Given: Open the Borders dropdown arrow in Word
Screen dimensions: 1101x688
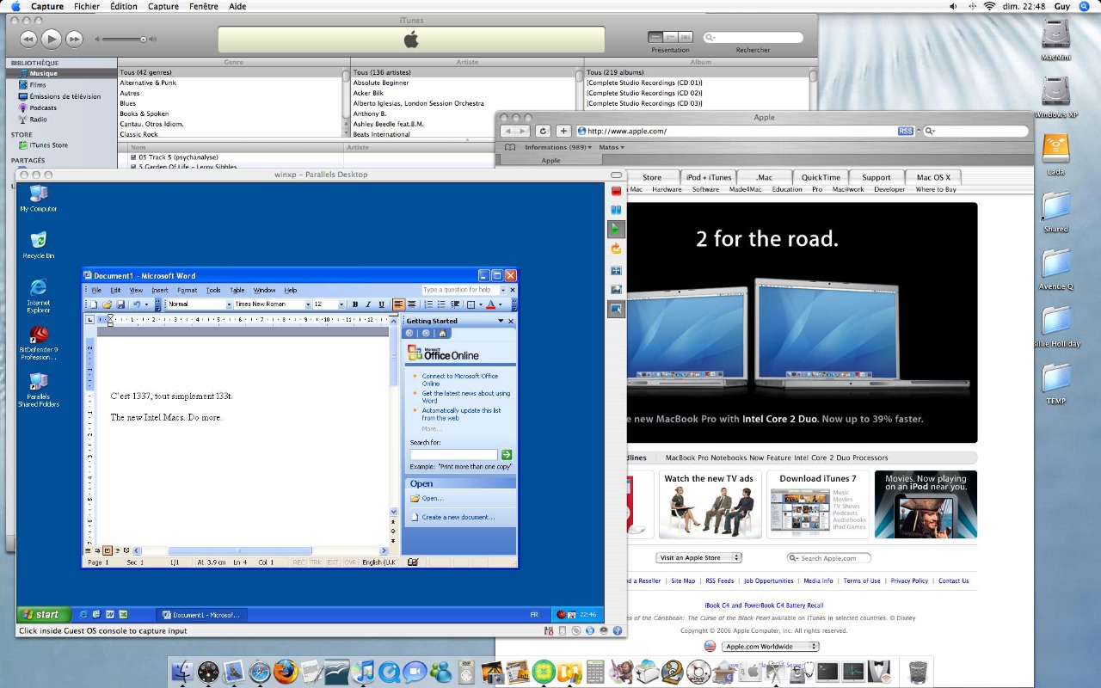Looking at the screenshot, I should [480, 304].
